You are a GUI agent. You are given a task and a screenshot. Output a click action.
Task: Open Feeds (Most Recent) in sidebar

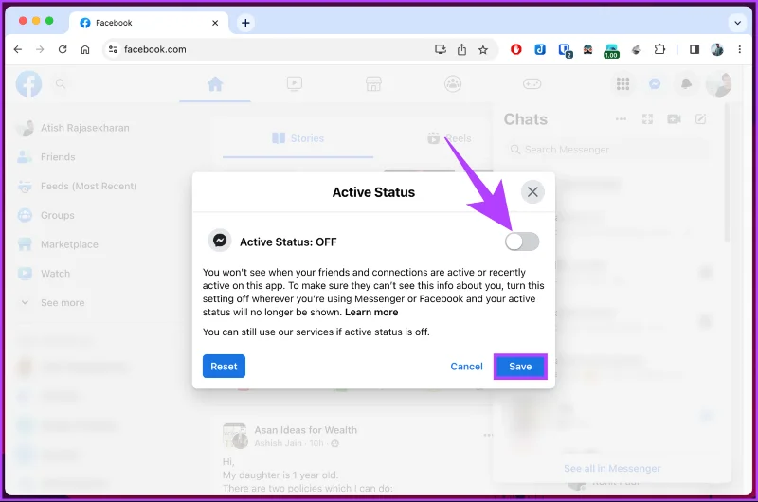pos(78,186)
